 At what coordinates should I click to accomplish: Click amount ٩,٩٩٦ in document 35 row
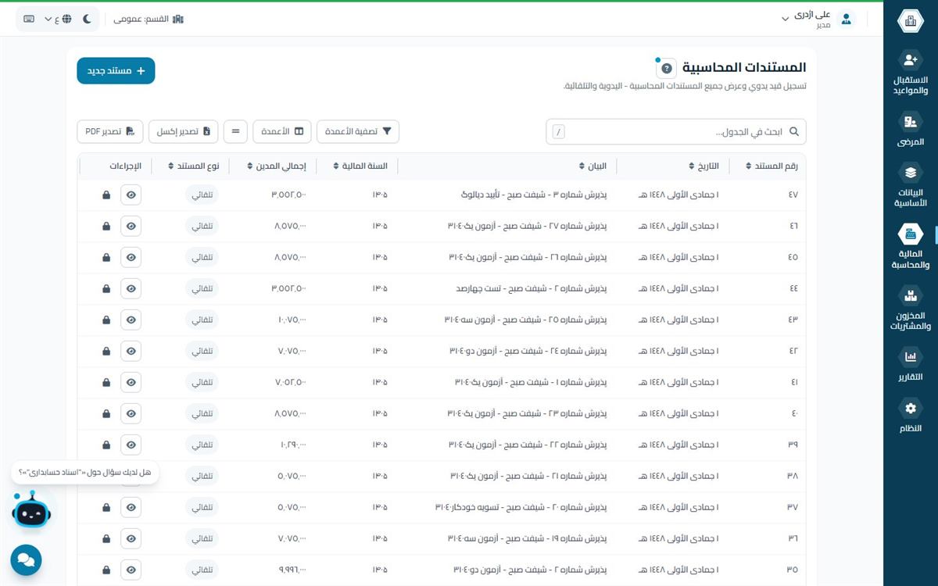coord(292,570)
